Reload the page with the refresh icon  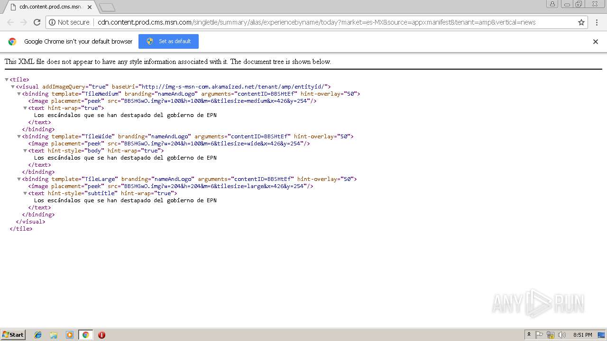point(37,22)
